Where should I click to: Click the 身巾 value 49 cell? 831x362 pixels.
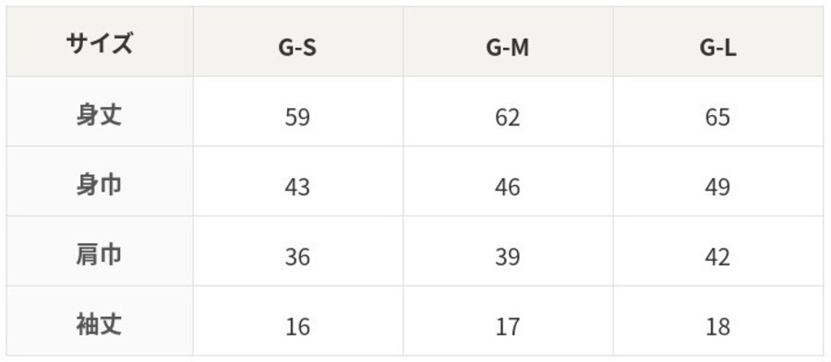718,181
